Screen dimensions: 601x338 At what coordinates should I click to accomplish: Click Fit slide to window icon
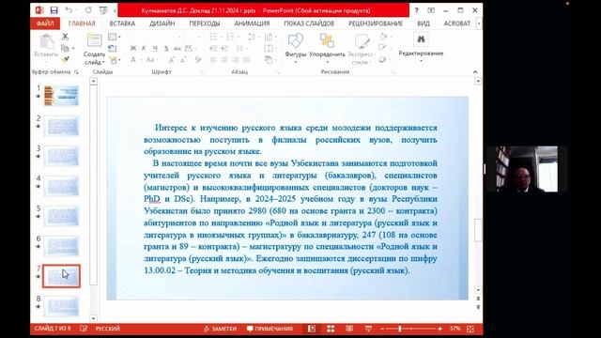tap(470, 329)
